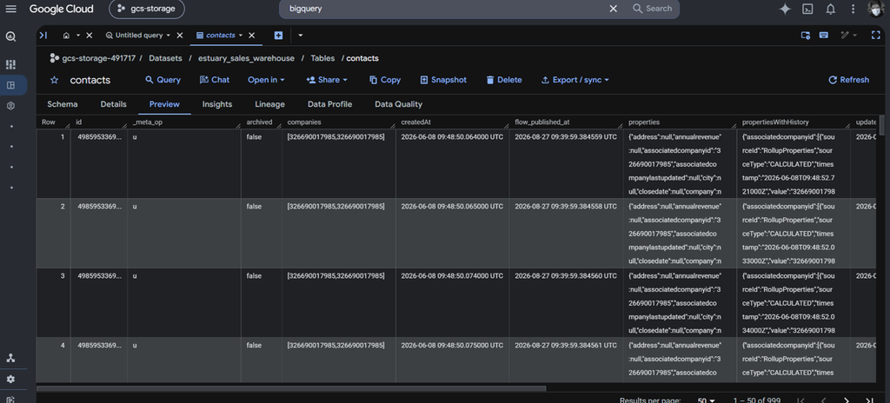
Task: Close the contacts tab
Action: tap(251, 36)
